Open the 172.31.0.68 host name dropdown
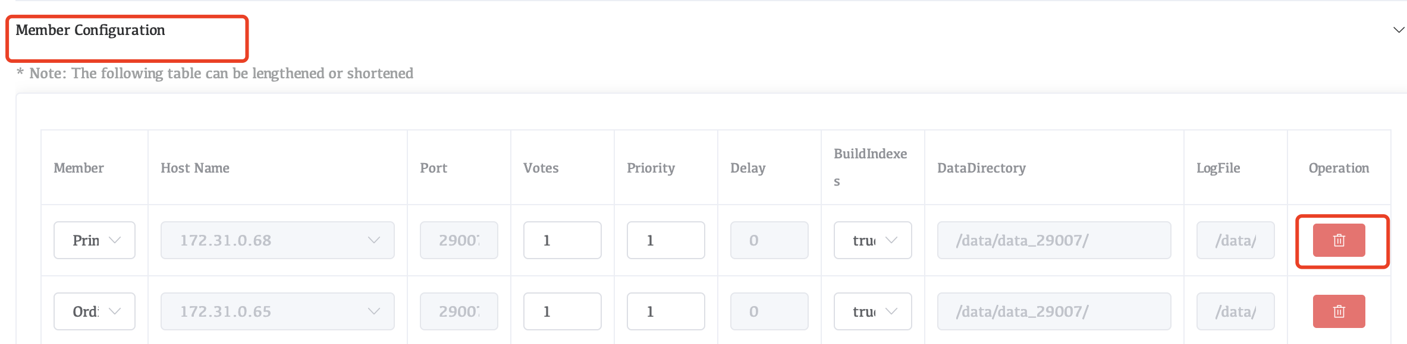Image resolution: width=1407 pixels, height=344 pixels. 277,240
